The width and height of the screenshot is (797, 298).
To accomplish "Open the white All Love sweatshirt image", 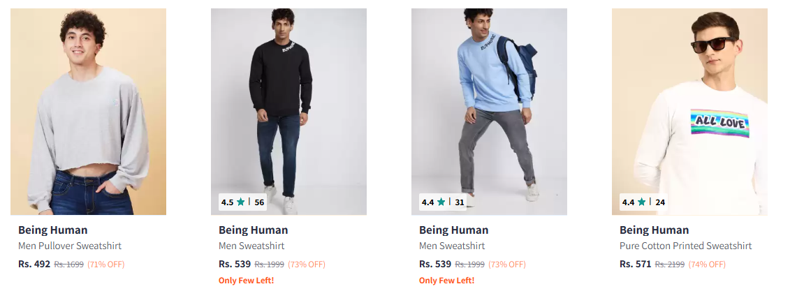I will 689,105.
